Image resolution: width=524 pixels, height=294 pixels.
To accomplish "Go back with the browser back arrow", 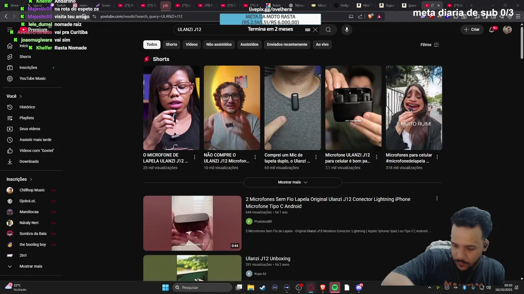I will click(6, 16).
